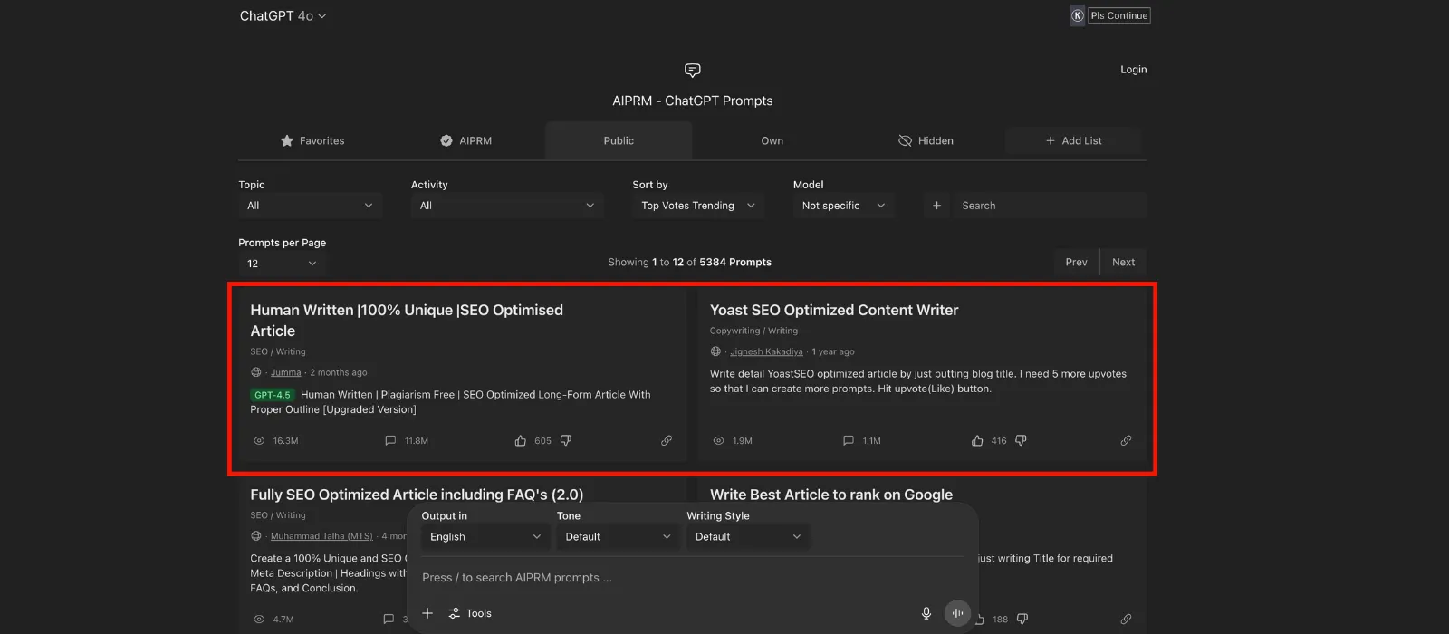
Task: Open the Activity dropdown
Action: [507, 206]
